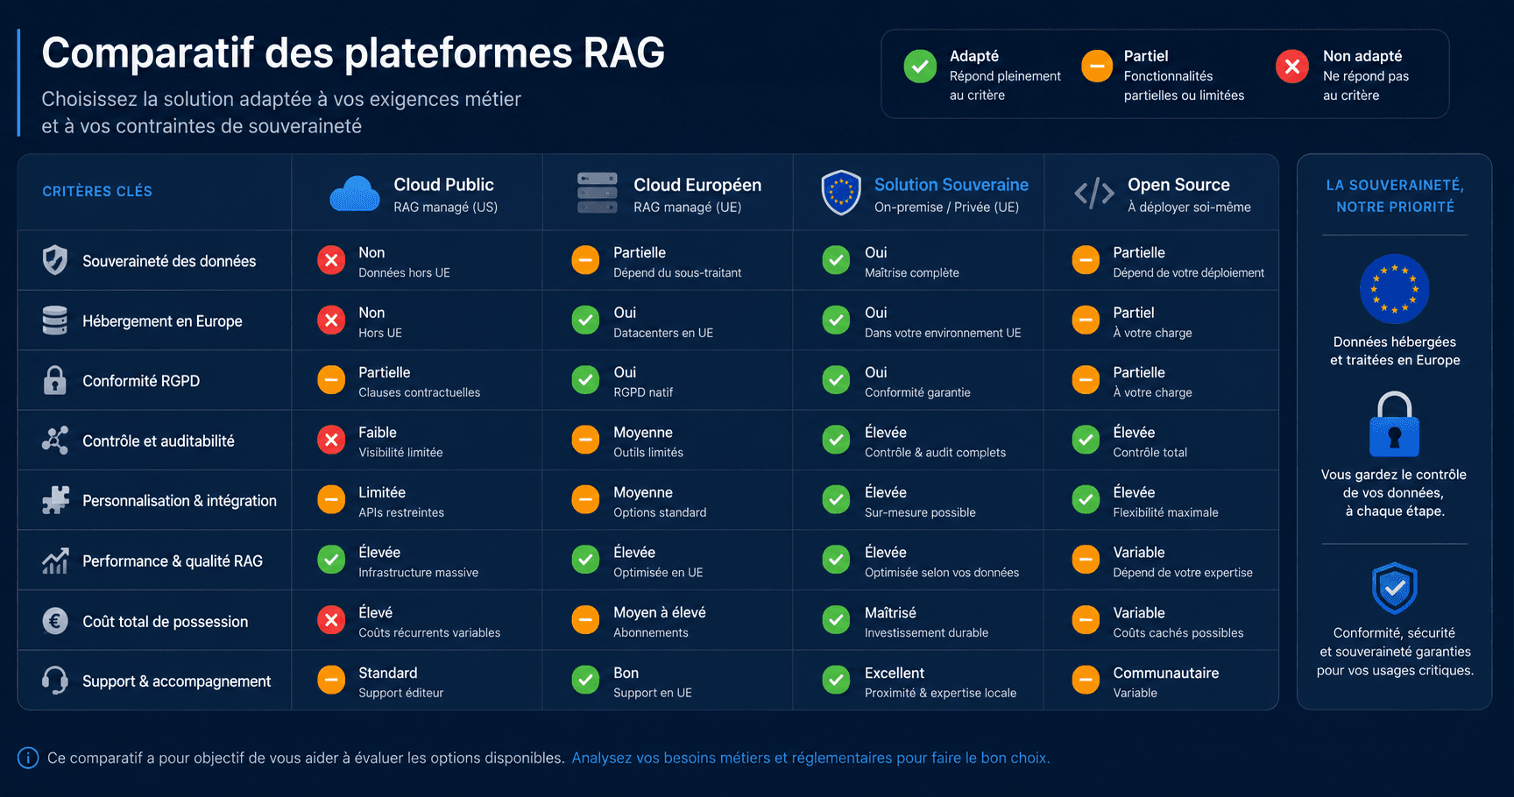This screenshot has height=797, width=1514.
Task: Click the Cloud Européen server stack icon
Action: pos(598,193)
